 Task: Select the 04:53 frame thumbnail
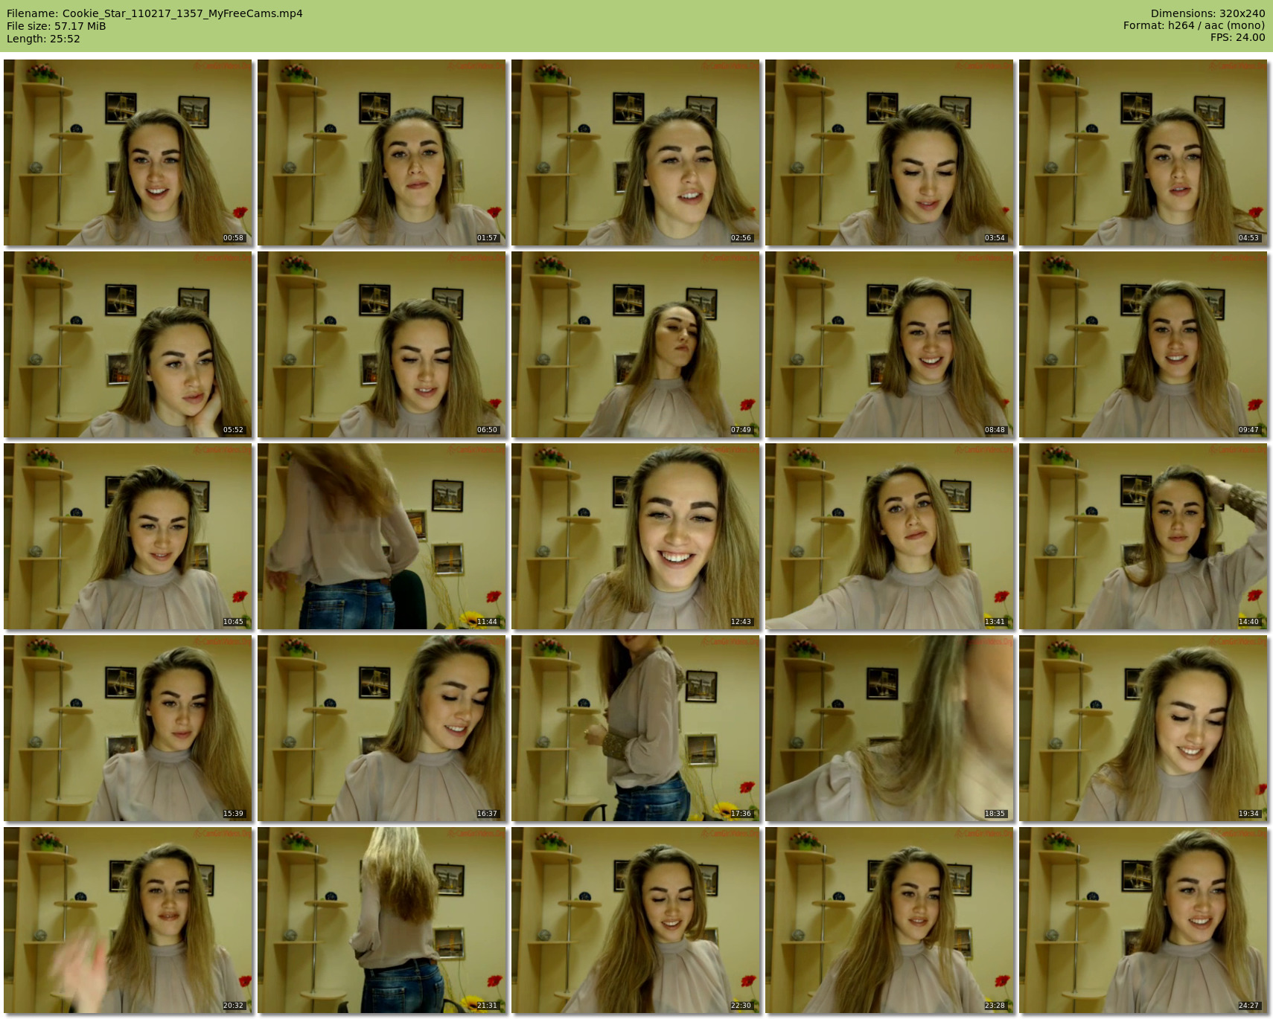tap(1143, 152)
